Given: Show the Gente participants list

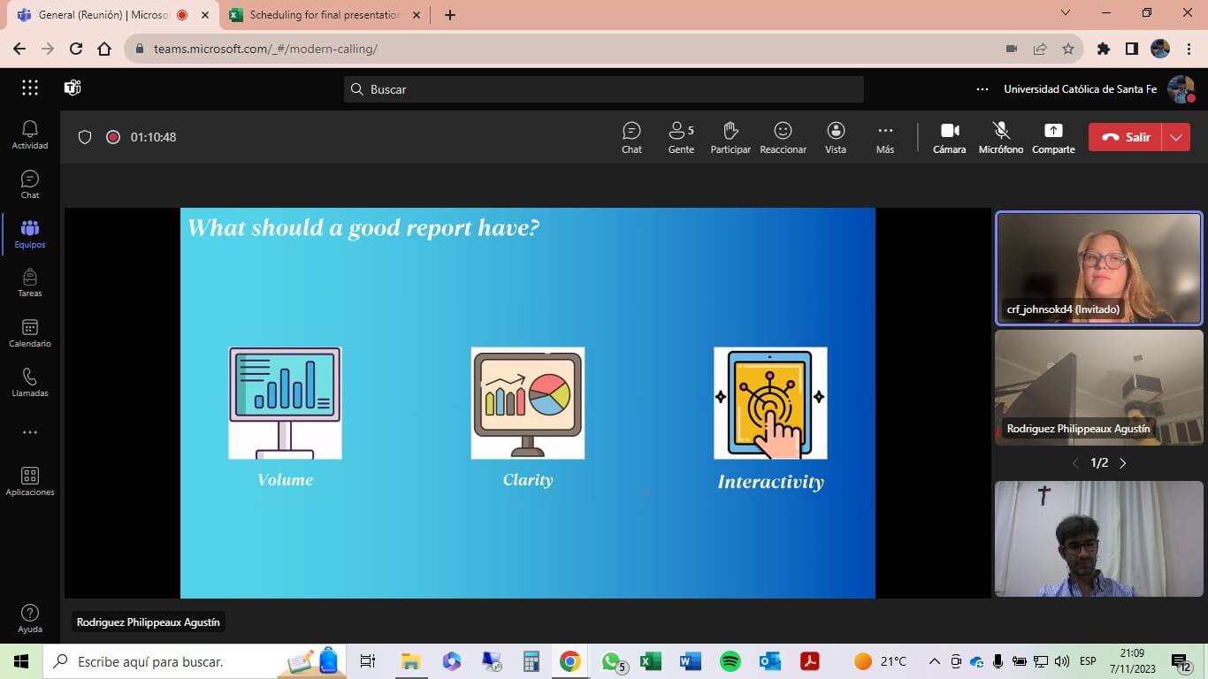Looking at the screenshot, I should click(x=680, y=137).
